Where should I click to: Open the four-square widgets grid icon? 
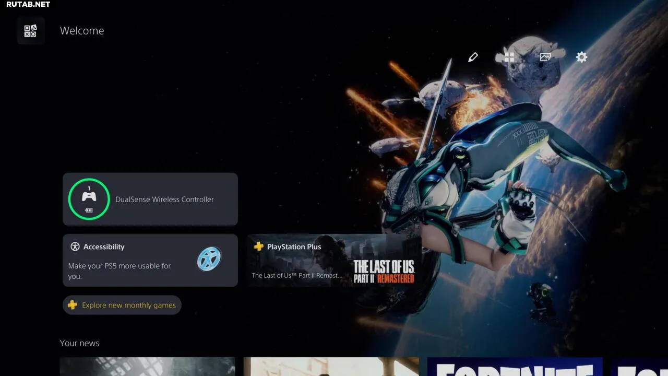tap(509, 57)
